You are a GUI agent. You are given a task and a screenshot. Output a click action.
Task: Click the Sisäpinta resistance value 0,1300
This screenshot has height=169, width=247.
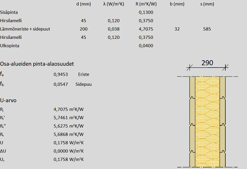point(146,12)
